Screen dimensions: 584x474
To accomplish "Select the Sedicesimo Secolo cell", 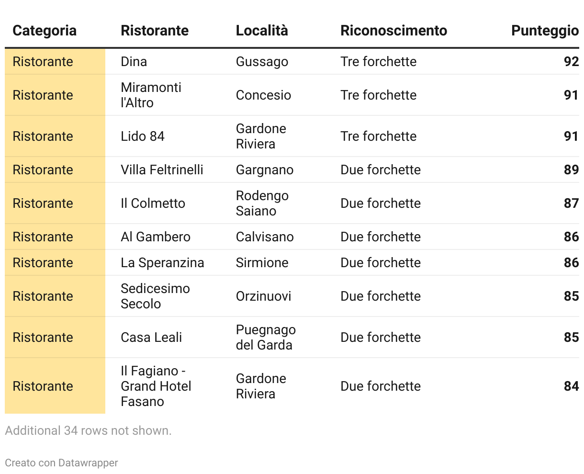I will (x=155, y=296).
